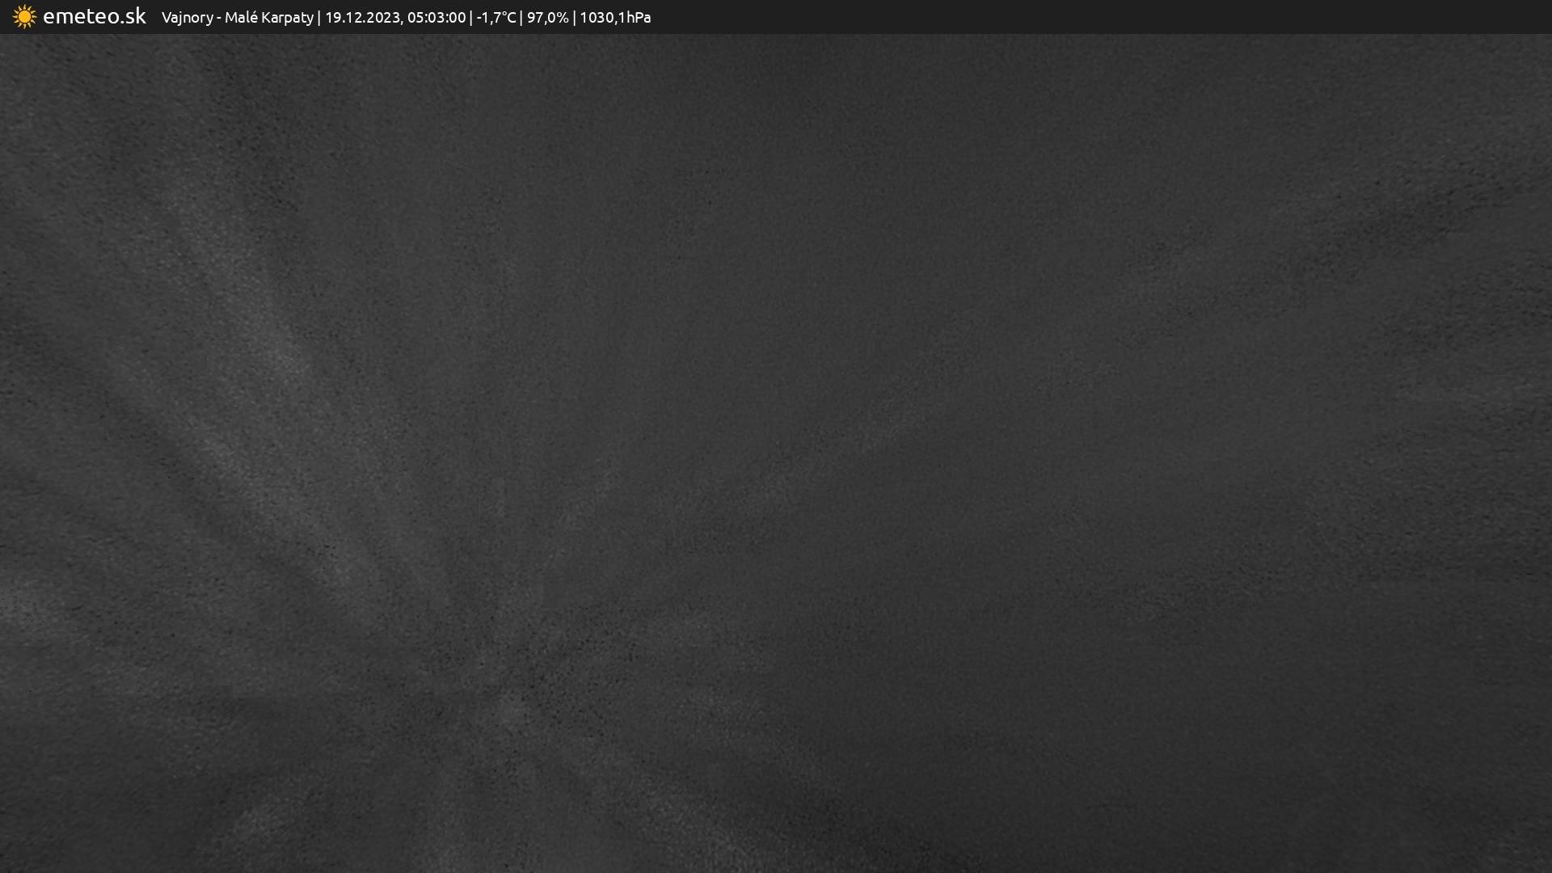1552x873 pixels.
Task: Click the far right end of header bar
Action: (x=1540, y=17)
